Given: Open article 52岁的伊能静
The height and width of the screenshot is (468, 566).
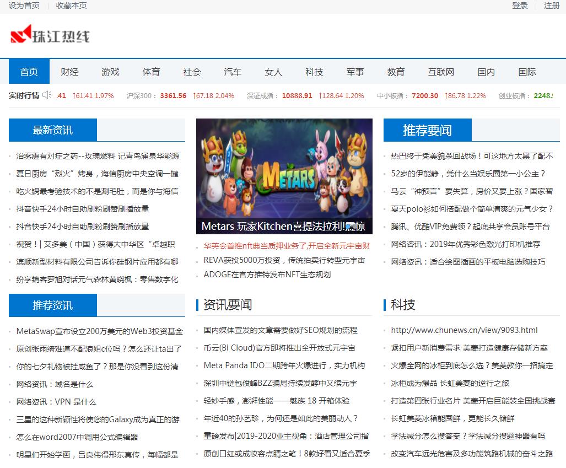Looking at the screenshot, I should click(468, 173).
